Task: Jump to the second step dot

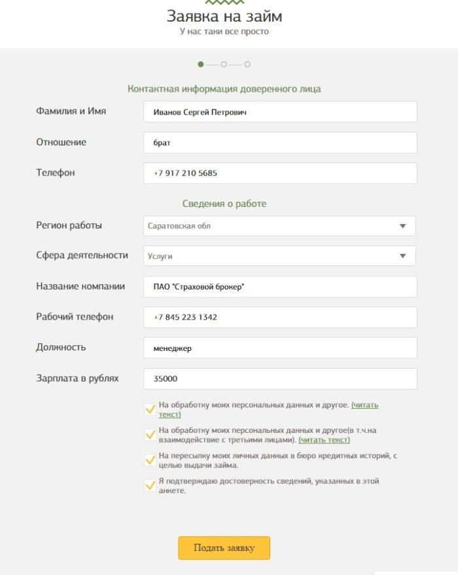Action: pos(224,65)
